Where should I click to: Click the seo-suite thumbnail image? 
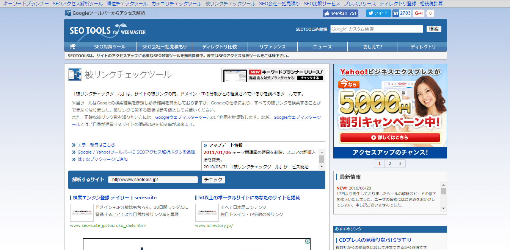(x=82, y=213)
